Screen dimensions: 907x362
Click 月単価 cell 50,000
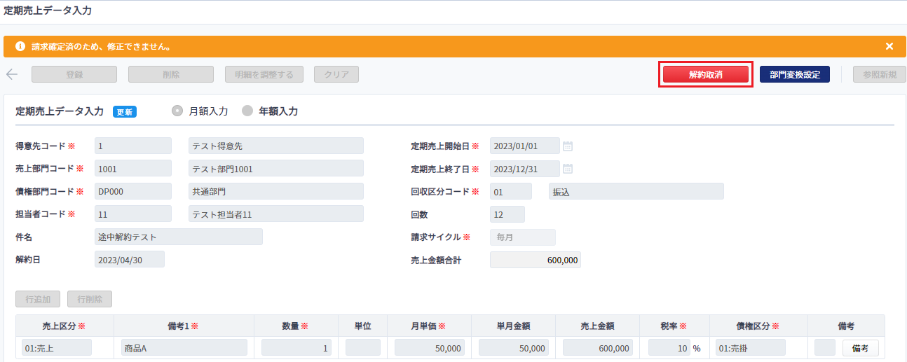click(430, 348)
